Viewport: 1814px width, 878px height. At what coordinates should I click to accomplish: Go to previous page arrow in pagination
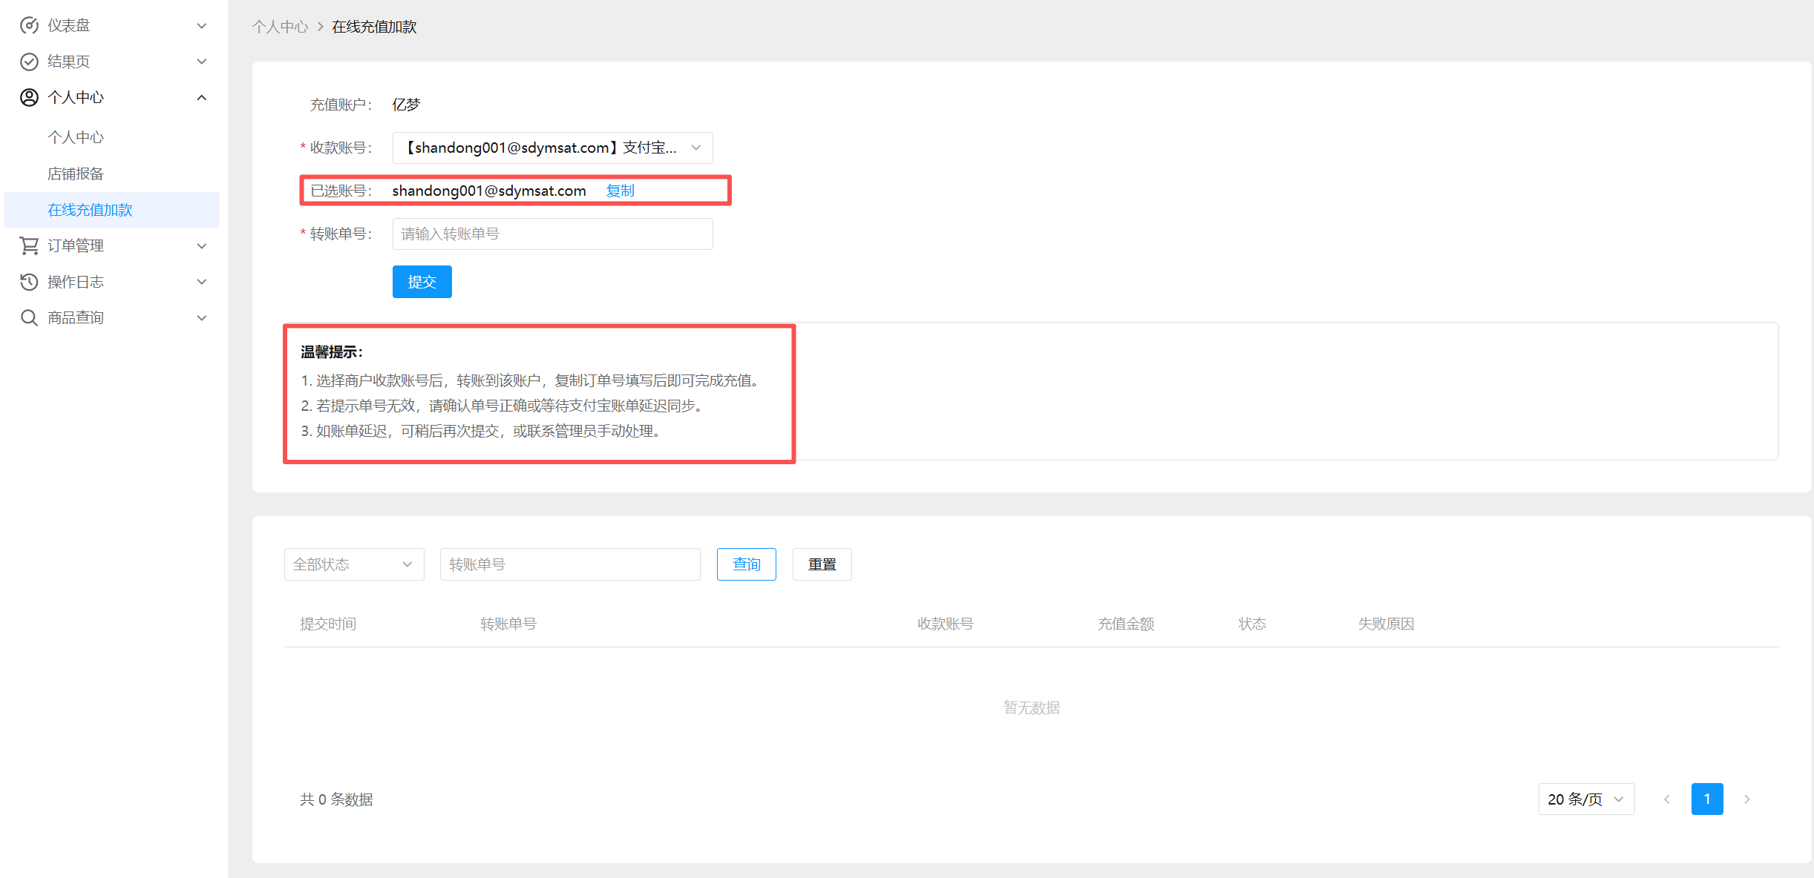click(1667, 799)
